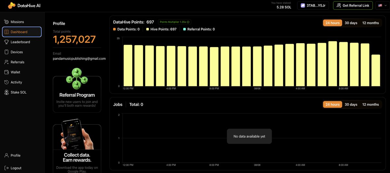The image size is (390, 173).
Task: Click the Dashboard sidebar icon
Action: coord(6,32)
